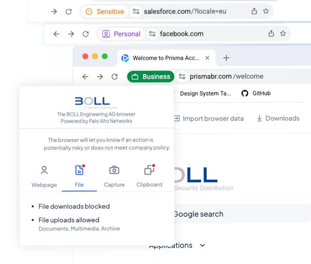Select the Webpage tab in popup
Screen dimensions: 311x264
pyautogui.click(x=44, y=176)
